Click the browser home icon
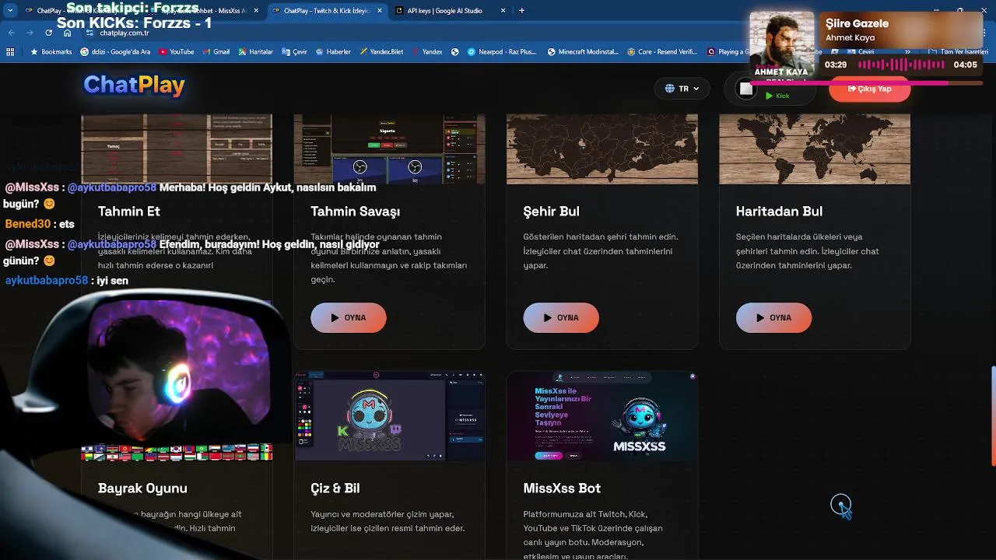 pyautogui.click(x=68, y=33)
